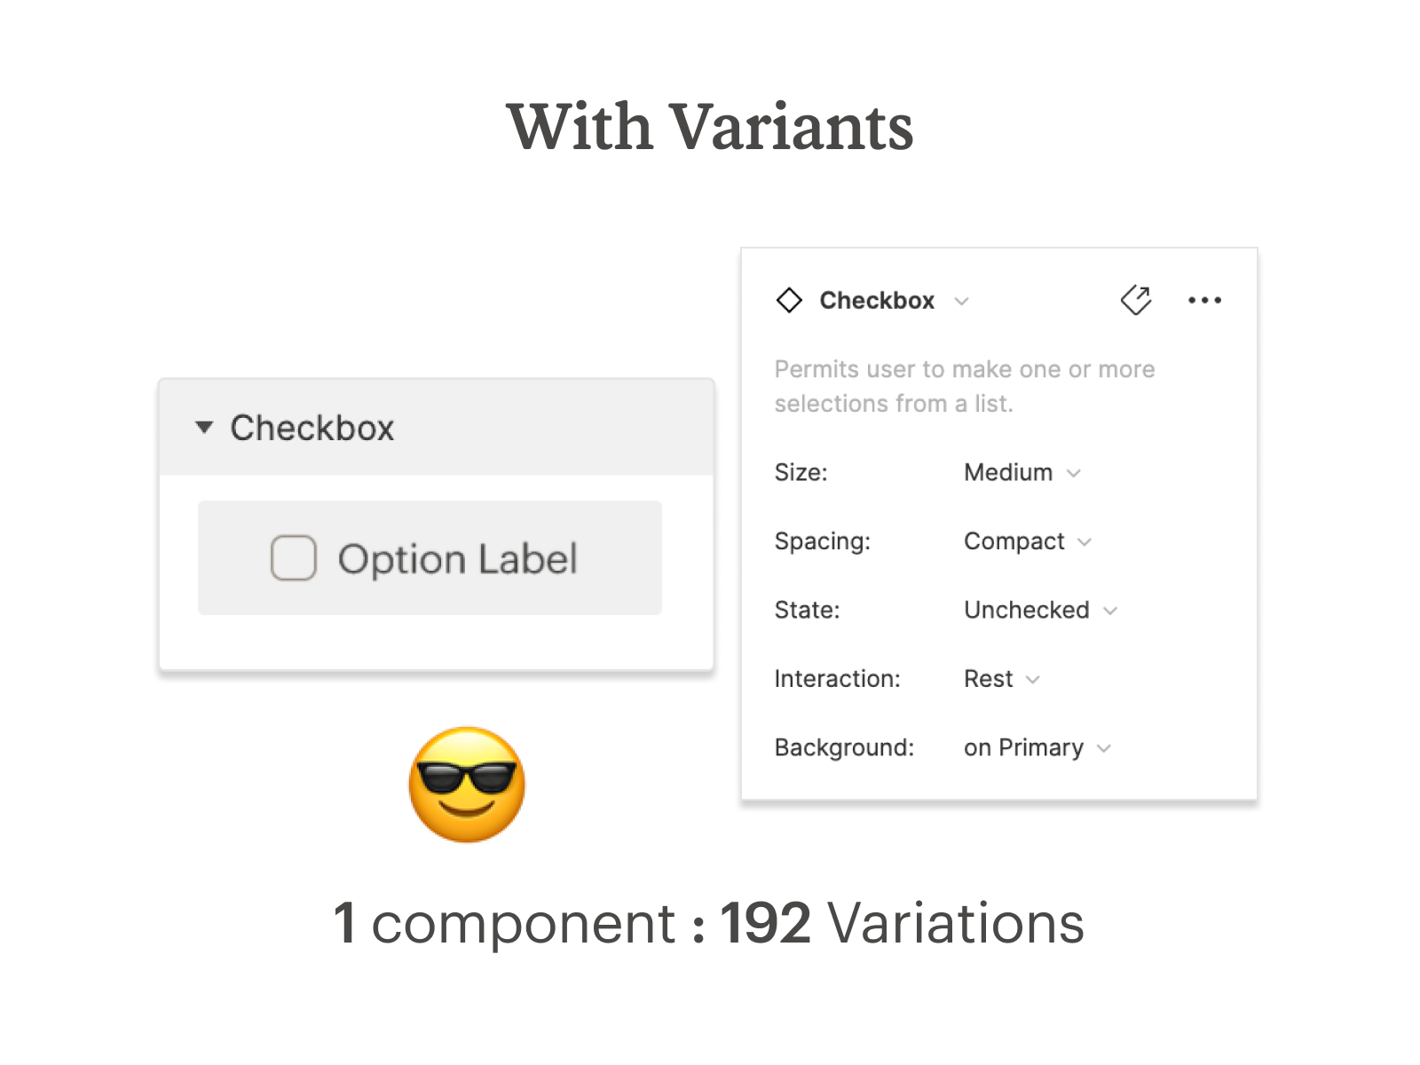
Task: Click the Checkbox section header title
Action: click(312, 428)
